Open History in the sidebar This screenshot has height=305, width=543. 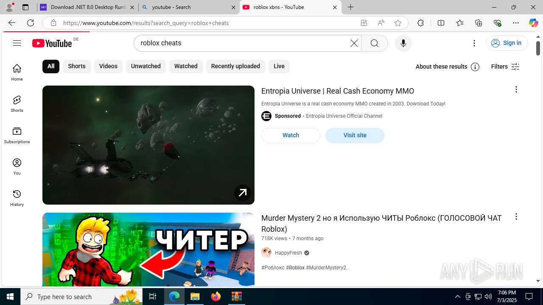click(17, 198)
